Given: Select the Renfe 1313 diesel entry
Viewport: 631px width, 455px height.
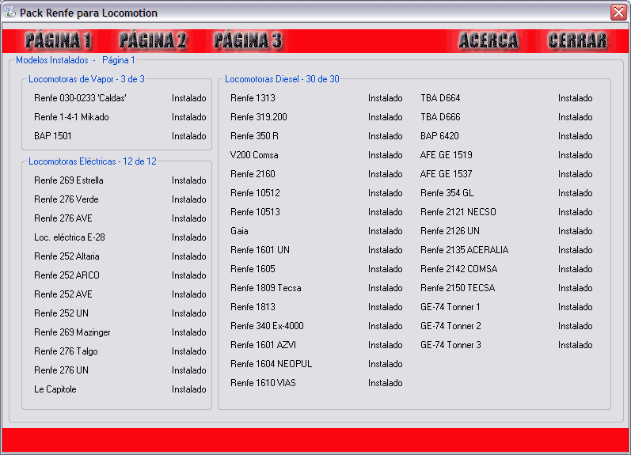Looking at the screenshot, I should (253, 98).
